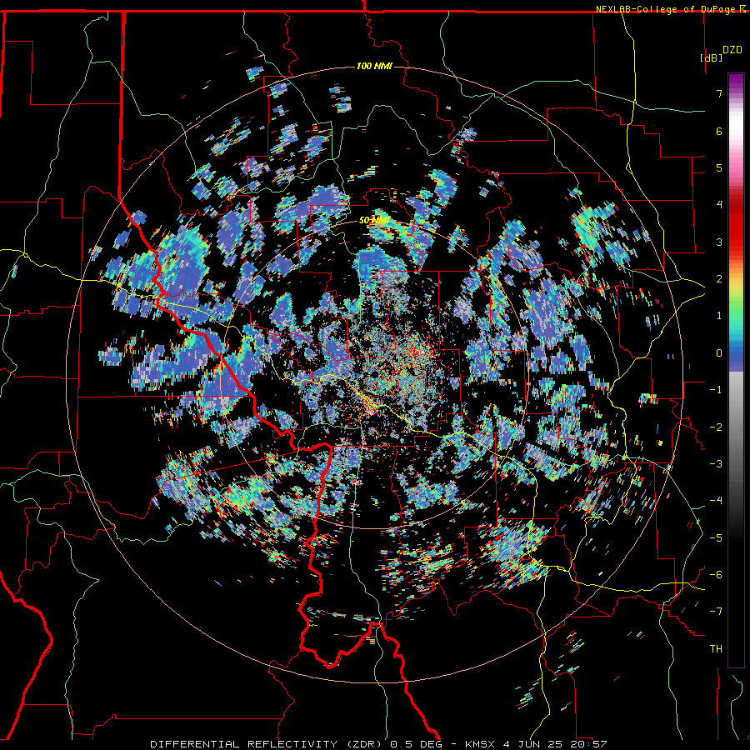Viewport: 750px width, 750px height.
Task: Click the 100 NMI range ring label
Action: [x=374, y=66]
